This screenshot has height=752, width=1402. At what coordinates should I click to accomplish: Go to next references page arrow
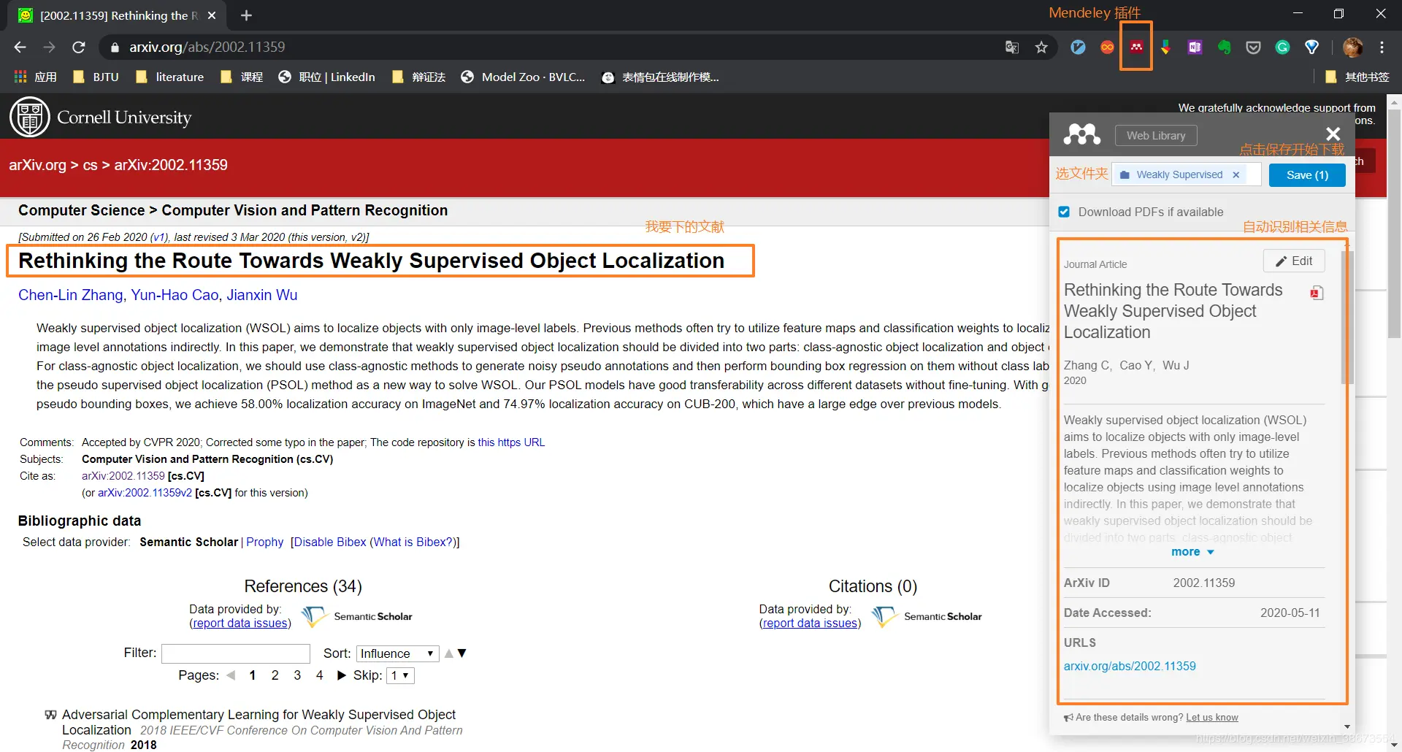coord(341,675)
